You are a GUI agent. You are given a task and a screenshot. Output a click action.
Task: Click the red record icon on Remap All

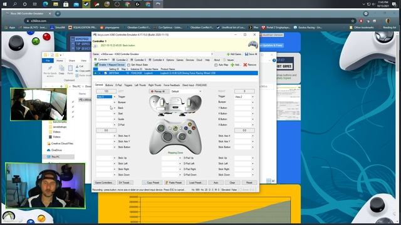tap(152, 91)
